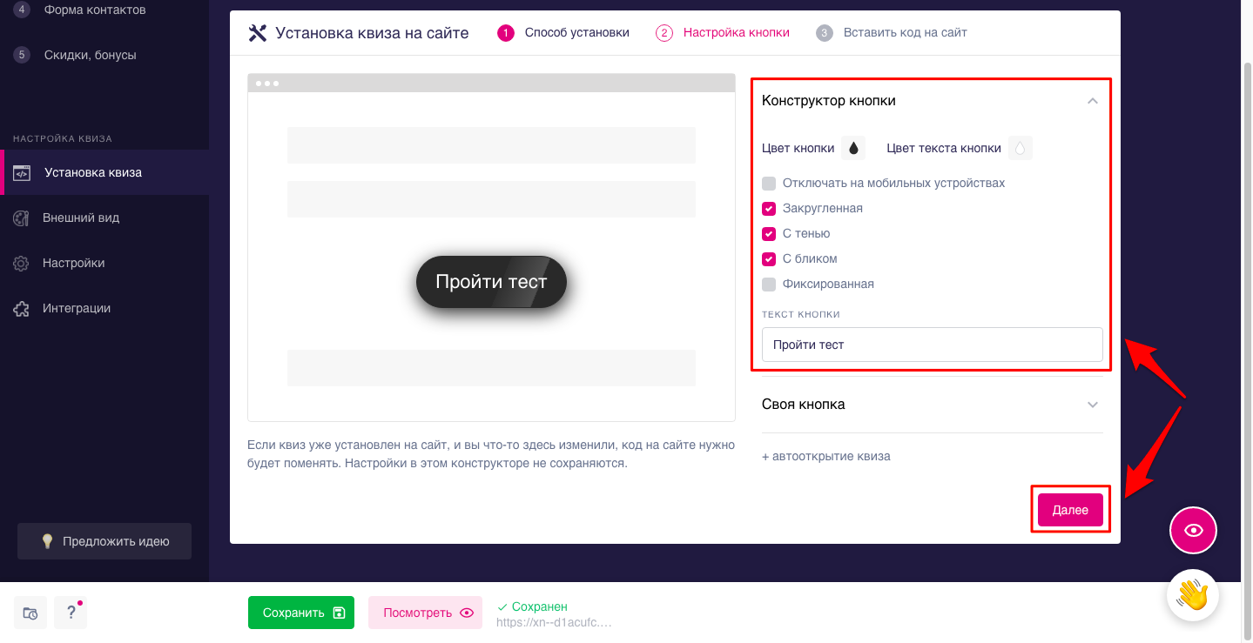This screenshot has width=1253, height=643.
Task: Expand the + автооткрытие квиза option
Action: click(825, 456)
